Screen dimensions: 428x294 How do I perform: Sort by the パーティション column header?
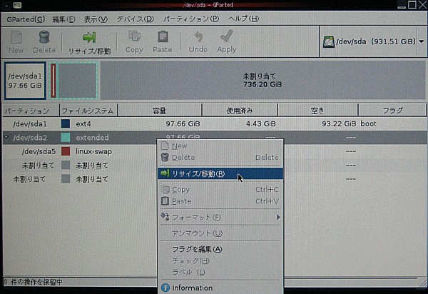point(30,111)
